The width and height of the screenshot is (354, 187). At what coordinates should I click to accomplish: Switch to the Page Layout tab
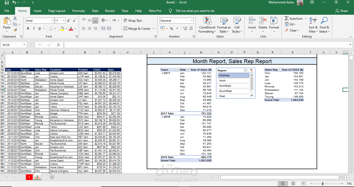point(57,11)
